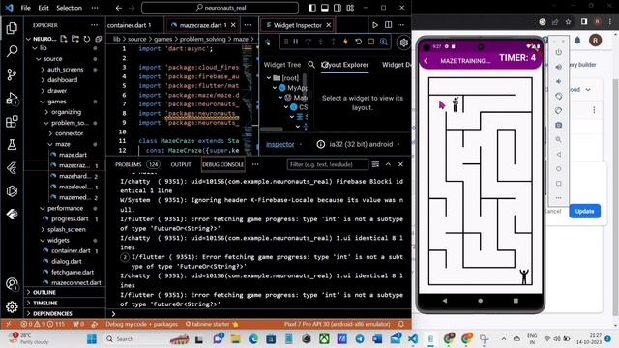Screen dimensions: 619x348
Task: Take emulator screenshot with camera icon
Action: tap(559, 125)
